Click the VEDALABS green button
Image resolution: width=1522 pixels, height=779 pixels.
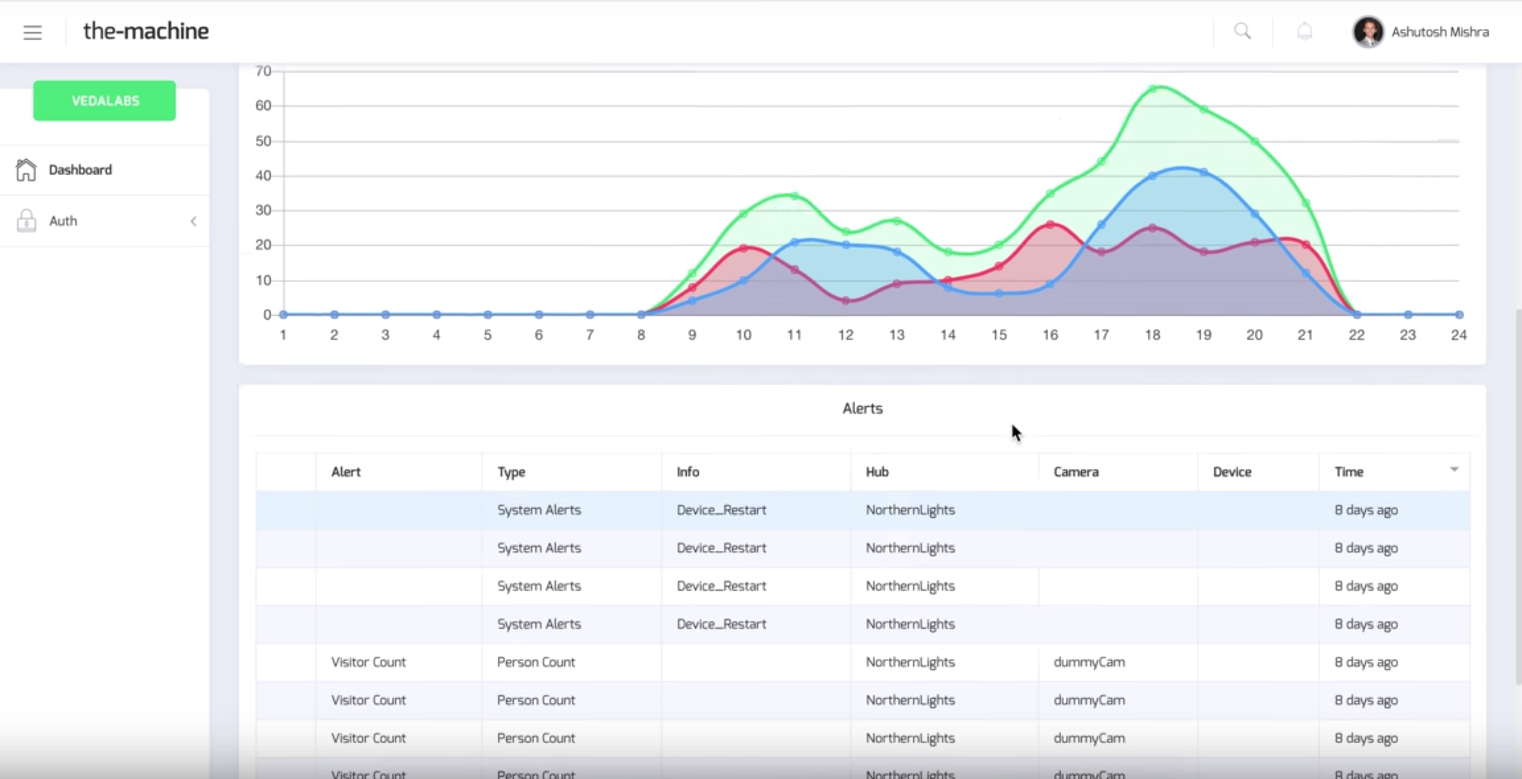click(x=105, y=101)
